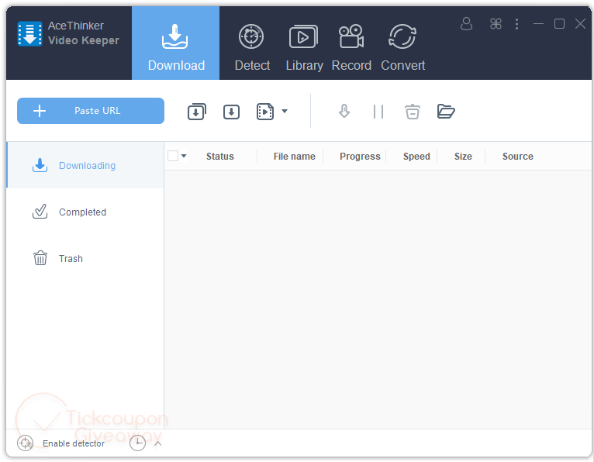Click the Downloading arrow icon in sidebar
The width and height of the screenshot is (594, 462).
(40, 165)
